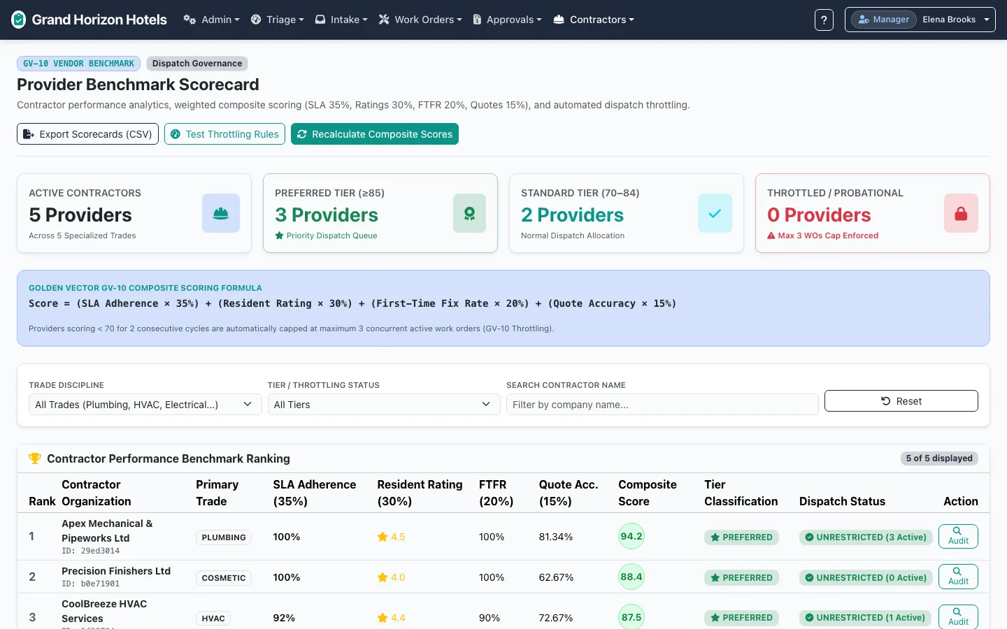Click Export Scorecards (CSV) button
Image resolution: width=1007 pixels, height=629 pixels.
[87, 134]
